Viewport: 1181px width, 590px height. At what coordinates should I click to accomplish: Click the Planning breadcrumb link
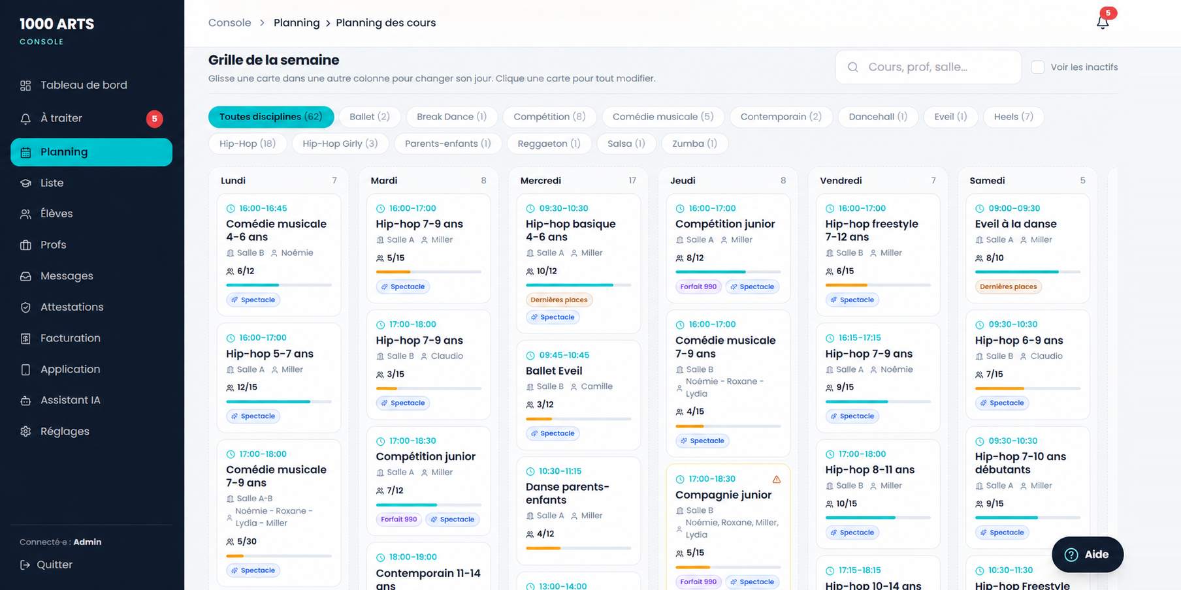point(297,23)
